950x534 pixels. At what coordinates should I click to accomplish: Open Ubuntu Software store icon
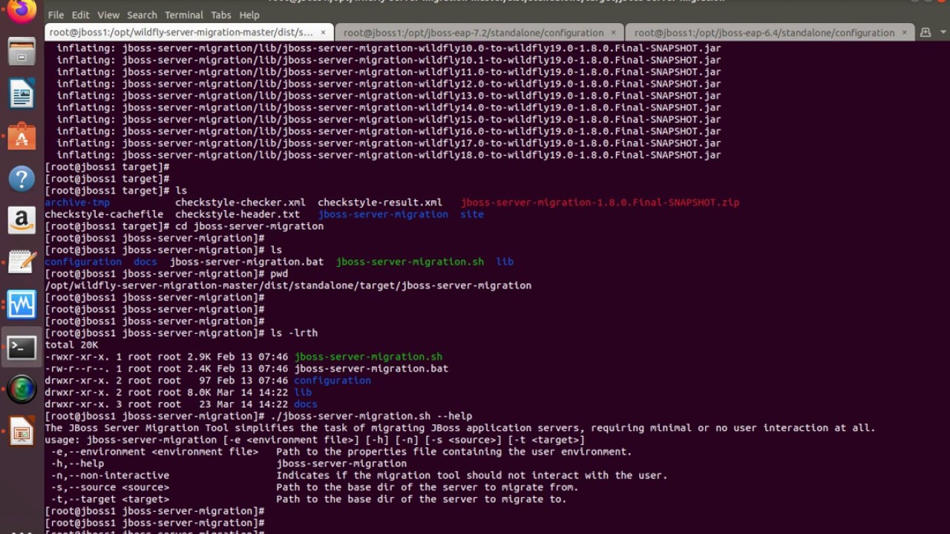pos(22,136)
